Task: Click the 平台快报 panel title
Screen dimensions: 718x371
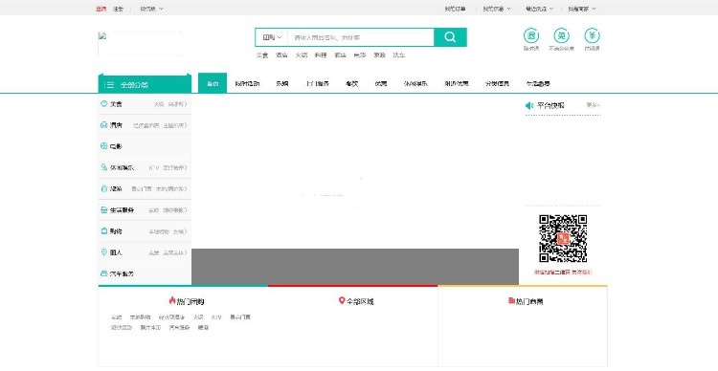Action: [550, 106]
